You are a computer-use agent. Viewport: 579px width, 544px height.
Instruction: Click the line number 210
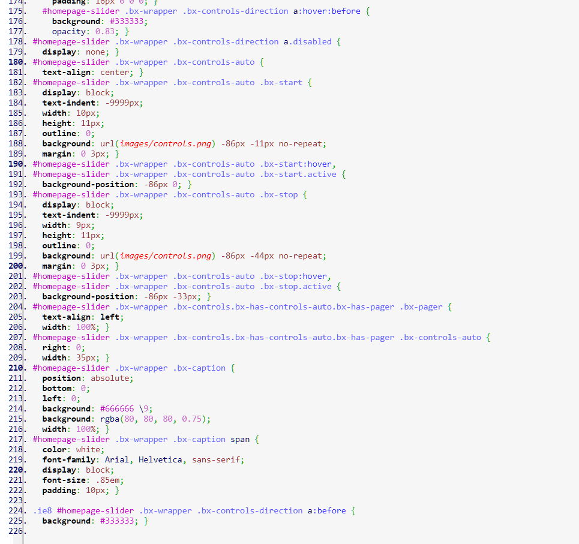pos(17,368)
